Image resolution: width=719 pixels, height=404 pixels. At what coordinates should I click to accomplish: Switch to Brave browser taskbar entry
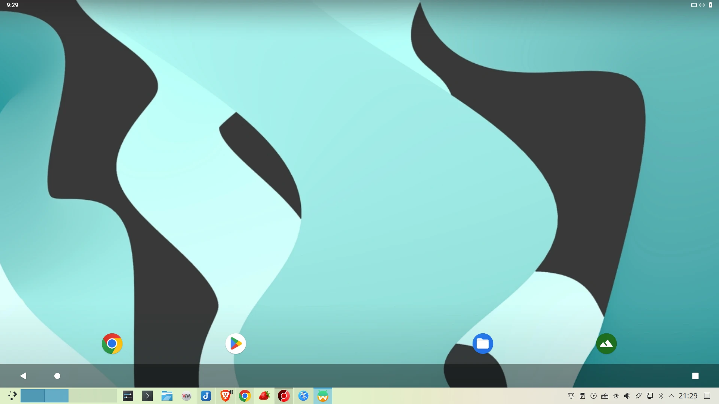point(225,396)
